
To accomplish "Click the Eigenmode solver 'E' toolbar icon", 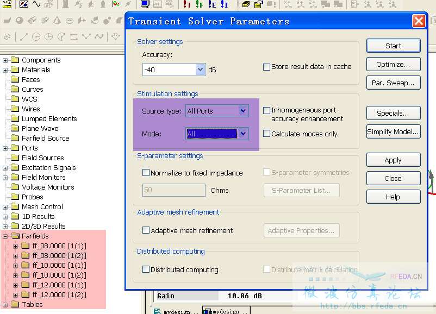I will pyautogui.click(x=212, y=4).
